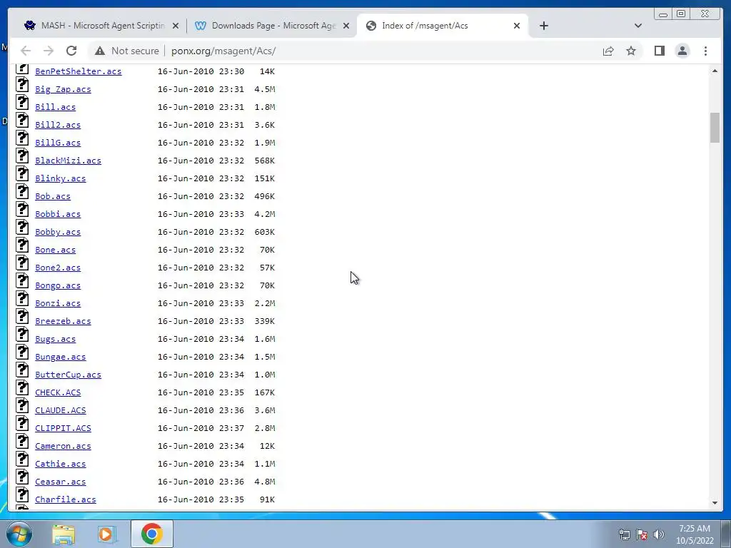Click the Chrome taskbar icon
Viewport: 731px width, 548px height.
click(152, 534)
